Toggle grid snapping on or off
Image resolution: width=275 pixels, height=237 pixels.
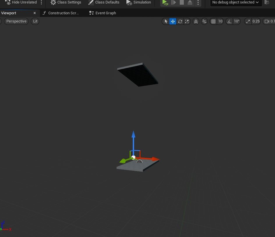point(214,21)
